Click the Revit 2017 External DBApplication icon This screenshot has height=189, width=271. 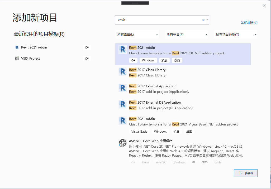tap(123, 104)
